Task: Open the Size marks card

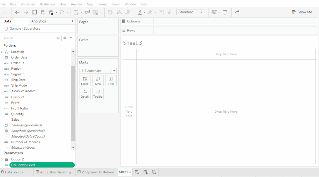Action: (98, 81)
